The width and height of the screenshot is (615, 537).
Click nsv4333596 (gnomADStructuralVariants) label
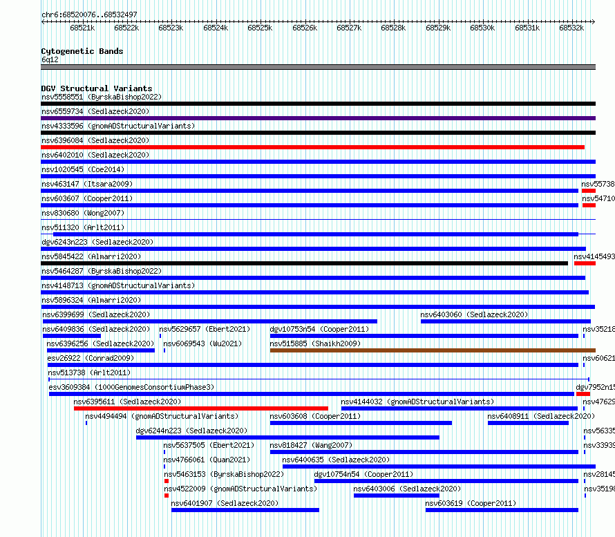118,126
